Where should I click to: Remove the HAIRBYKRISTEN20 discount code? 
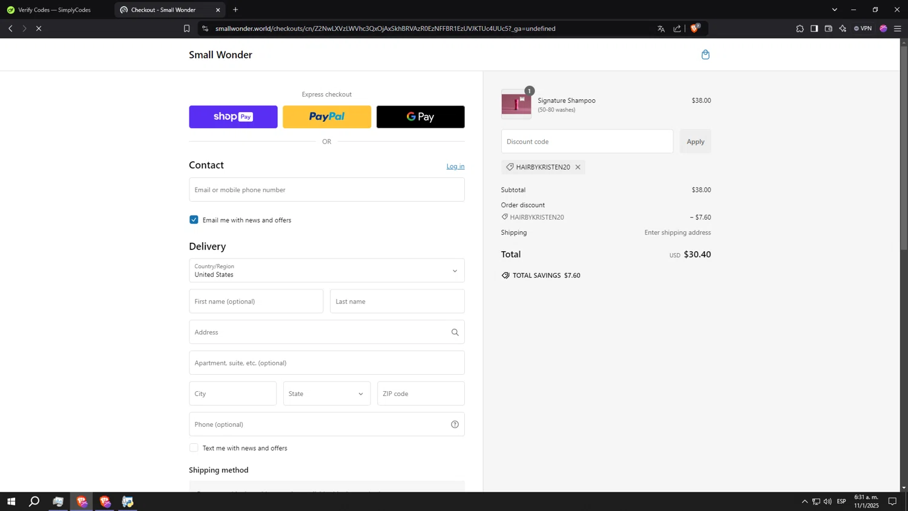[578, 167]
